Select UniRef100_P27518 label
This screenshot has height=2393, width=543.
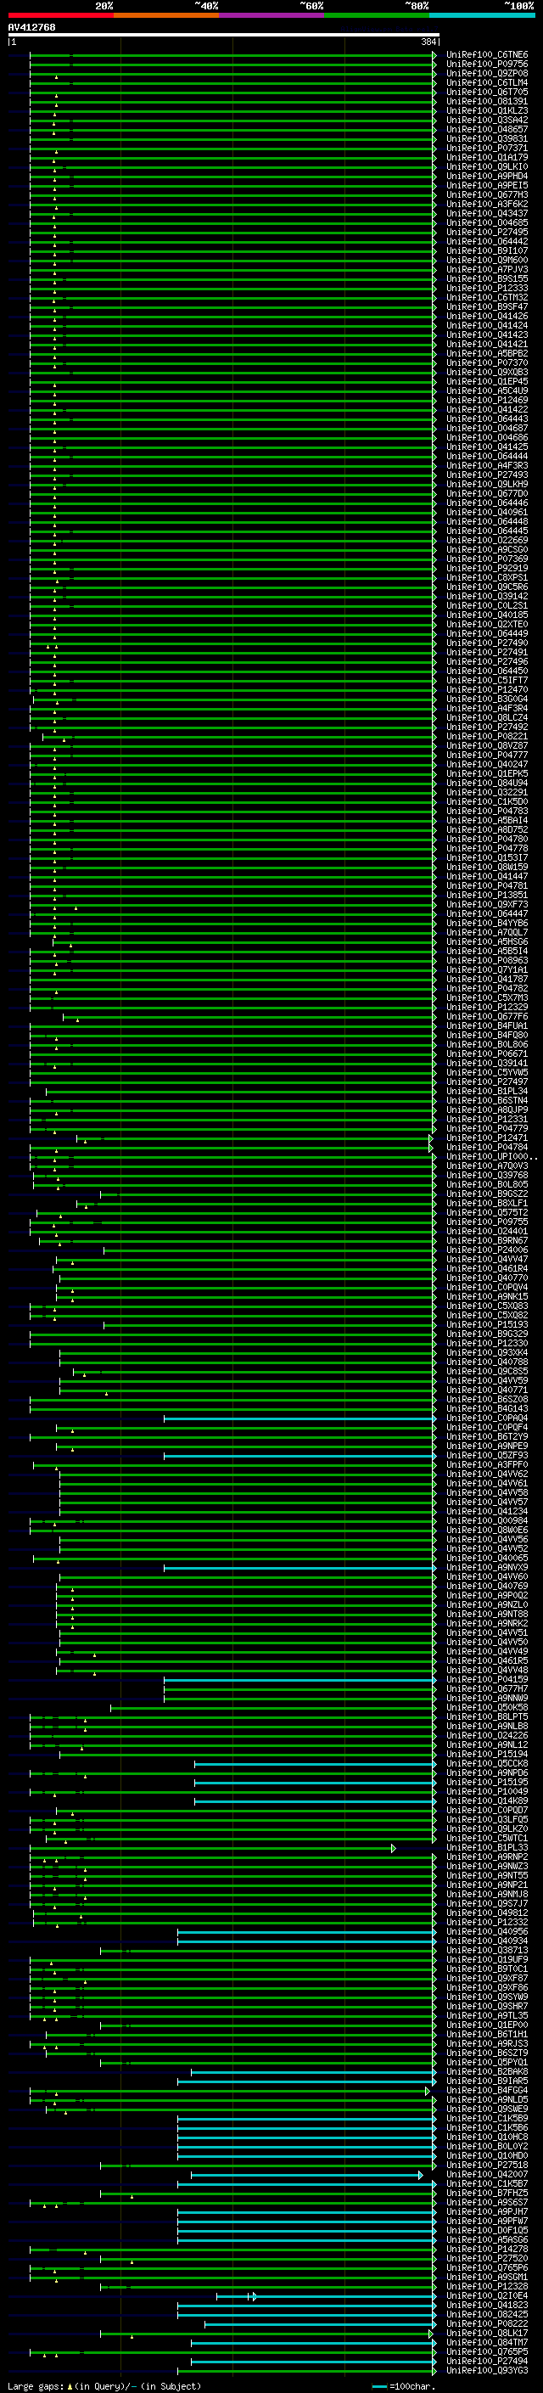tap(487, 2165)
